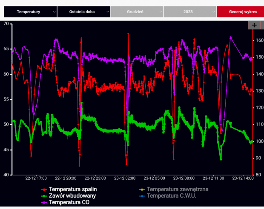Open the Ostatnia doba period dropdown
264x209 pixels.
(x=84, y=12)
